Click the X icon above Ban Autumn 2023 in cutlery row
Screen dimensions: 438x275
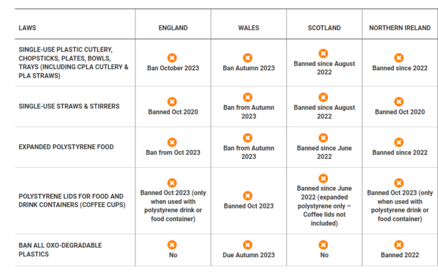[248, 58]
